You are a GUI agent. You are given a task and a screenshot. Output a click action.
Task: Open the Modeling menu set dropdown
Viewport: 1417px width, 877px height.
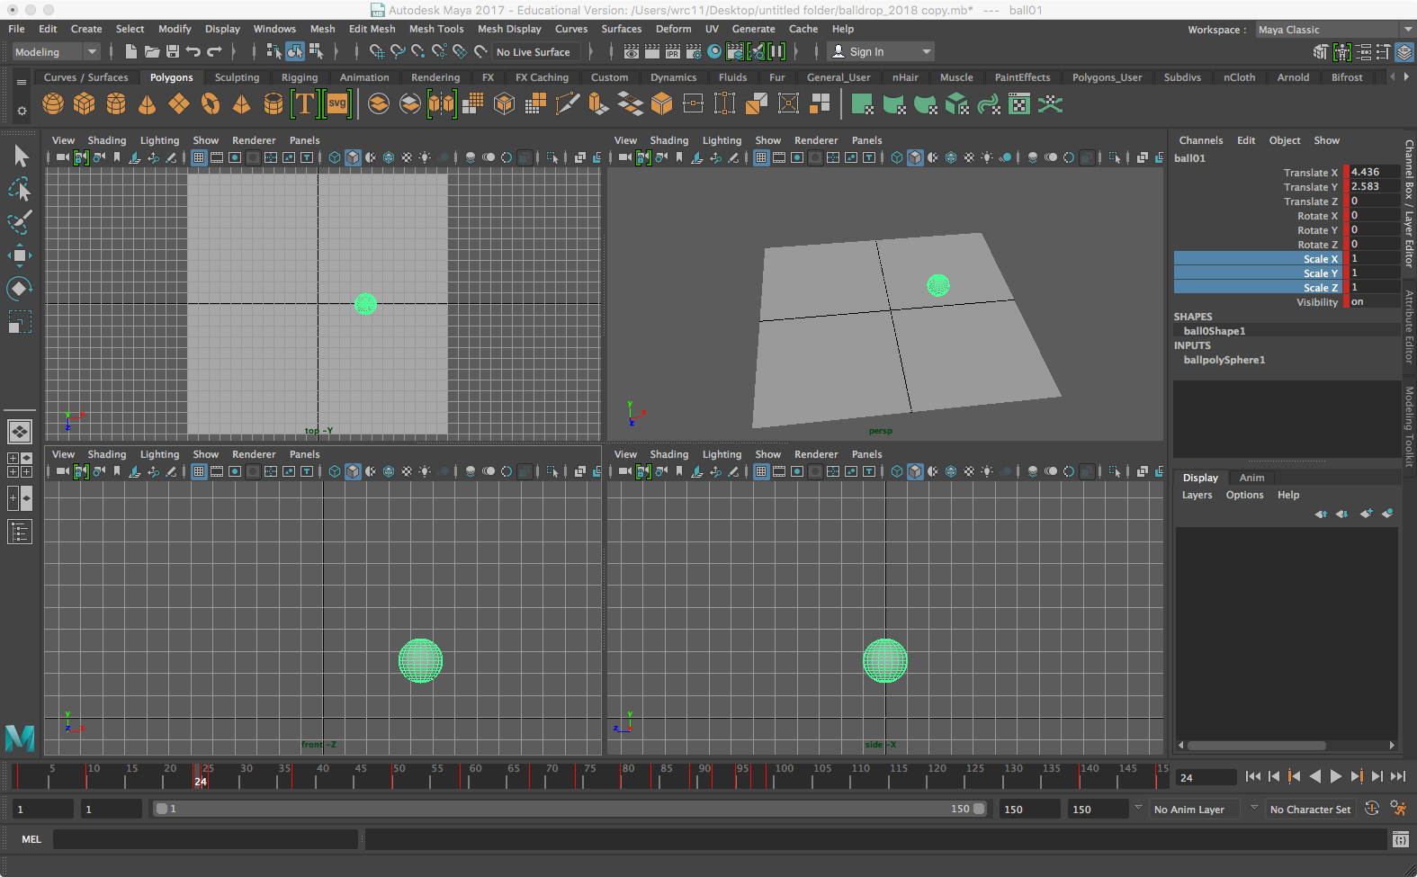[56, 52]
